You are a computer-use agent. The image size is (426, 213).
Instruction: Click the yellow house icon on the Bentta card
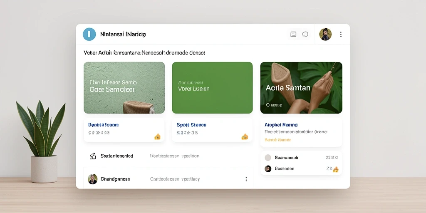(x=157, y=136)
